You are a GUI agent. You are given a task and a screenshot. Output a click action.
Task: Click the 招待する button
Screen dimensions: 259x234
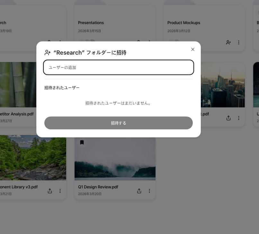coord(119,123)
